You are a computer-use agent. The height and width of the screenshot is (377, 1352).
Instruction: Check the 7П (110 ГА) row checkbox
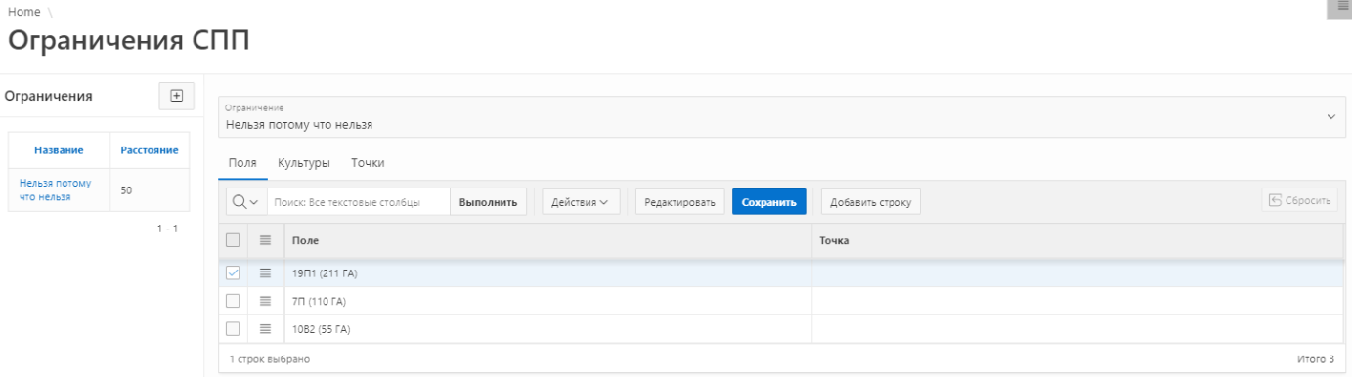click(x=233, y=301)
